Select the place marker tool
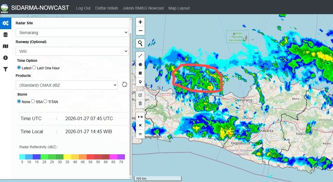 click(140, 82)
